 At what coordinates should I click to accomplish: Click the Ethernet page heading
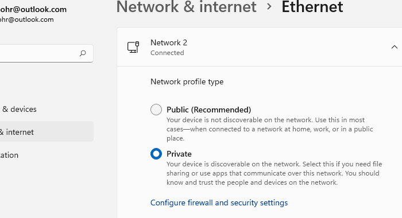coord(312,7)
